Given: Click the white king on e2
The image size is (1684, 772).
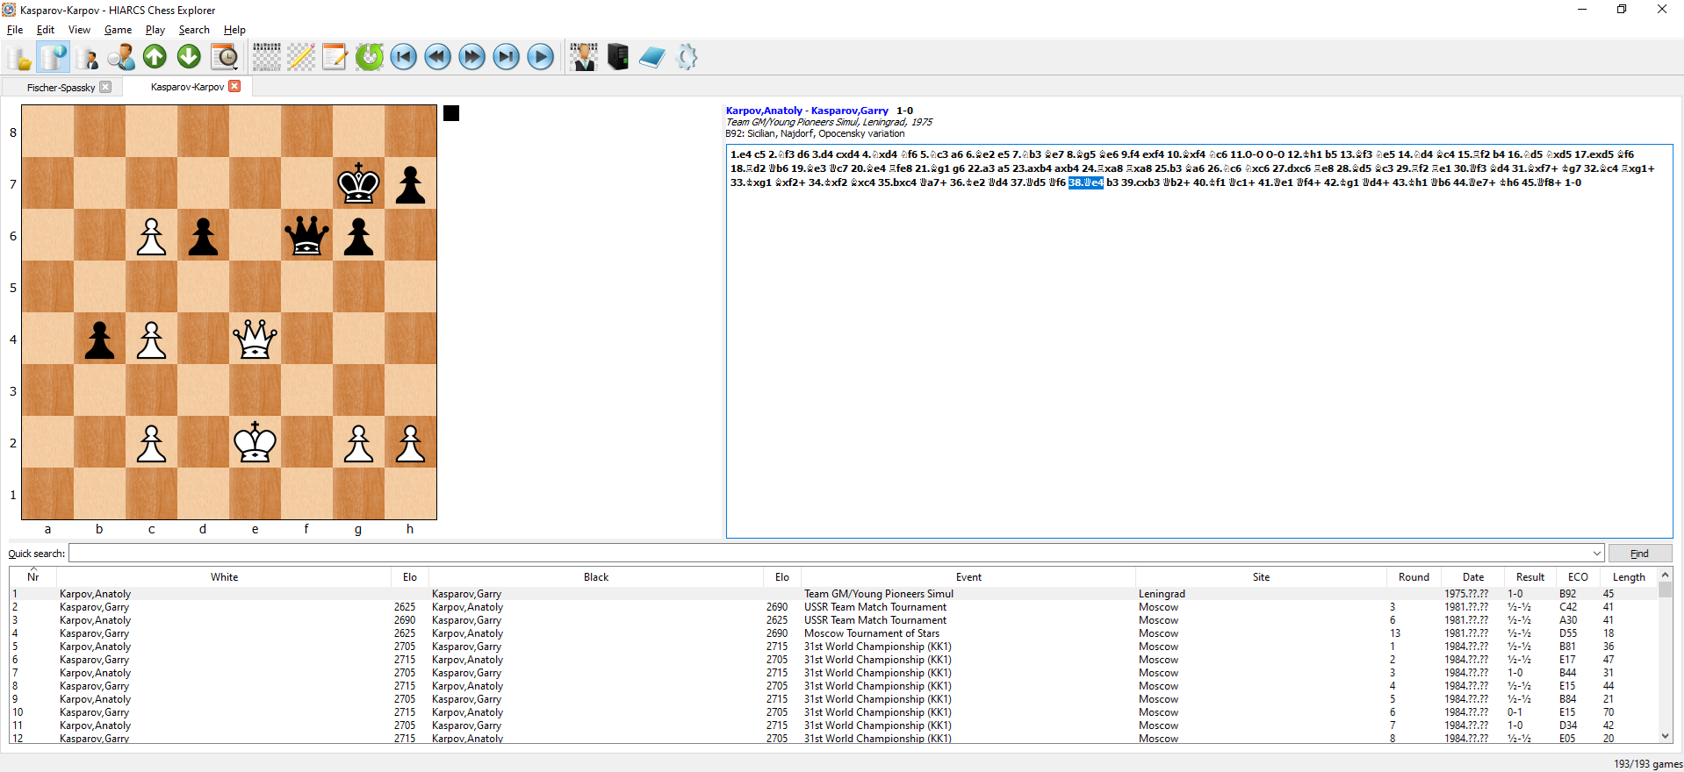Looking at the screenshot, I should click(255, 442).
